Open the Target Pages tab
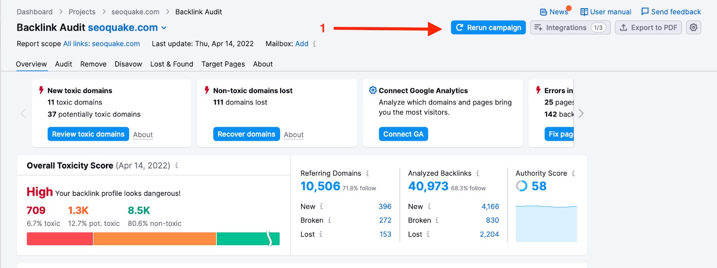This screenshot has width=717, height=268. pyautogui.click(x=223, y=64)
